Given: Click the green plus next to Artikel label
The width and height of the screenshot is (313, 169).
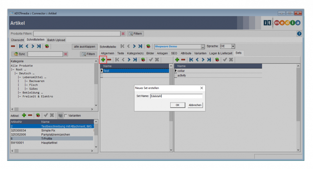Looking at the screenshot, I should coord(24,115).
